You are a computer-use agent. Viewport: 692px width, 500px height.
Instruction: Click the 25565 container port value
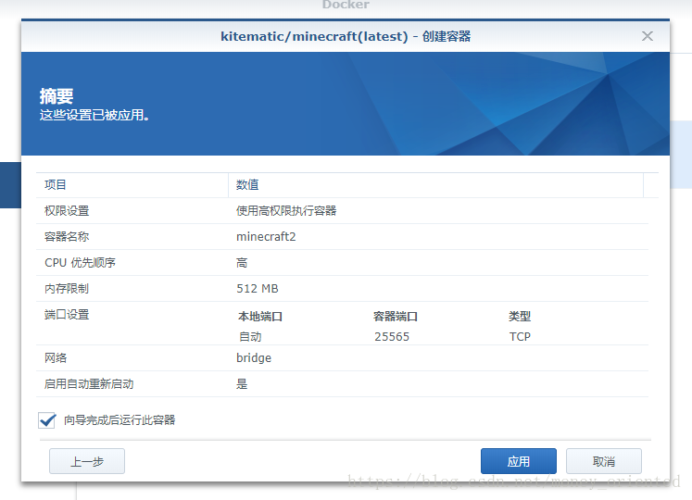pyautogui.click(x=392, y=337)
